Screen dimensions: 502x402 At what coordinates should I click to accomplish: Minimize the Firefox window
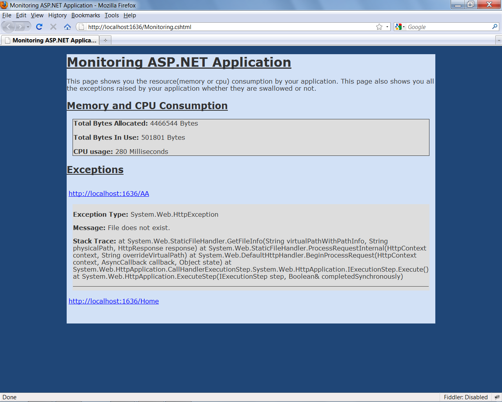[457, 4]
